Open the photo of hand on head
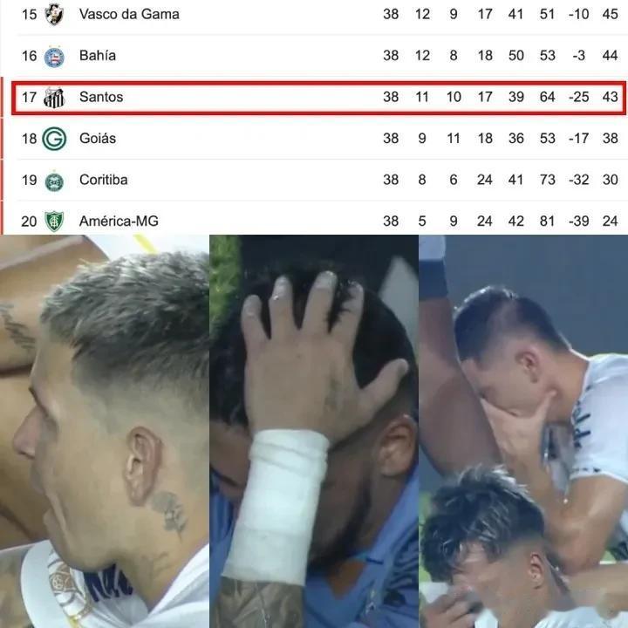Image resolution: width=628 pixels, height=628 pixels. point(314,432)
